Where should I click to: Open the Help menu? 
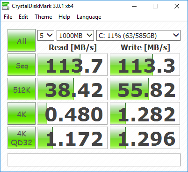click(x=64, y=17)
